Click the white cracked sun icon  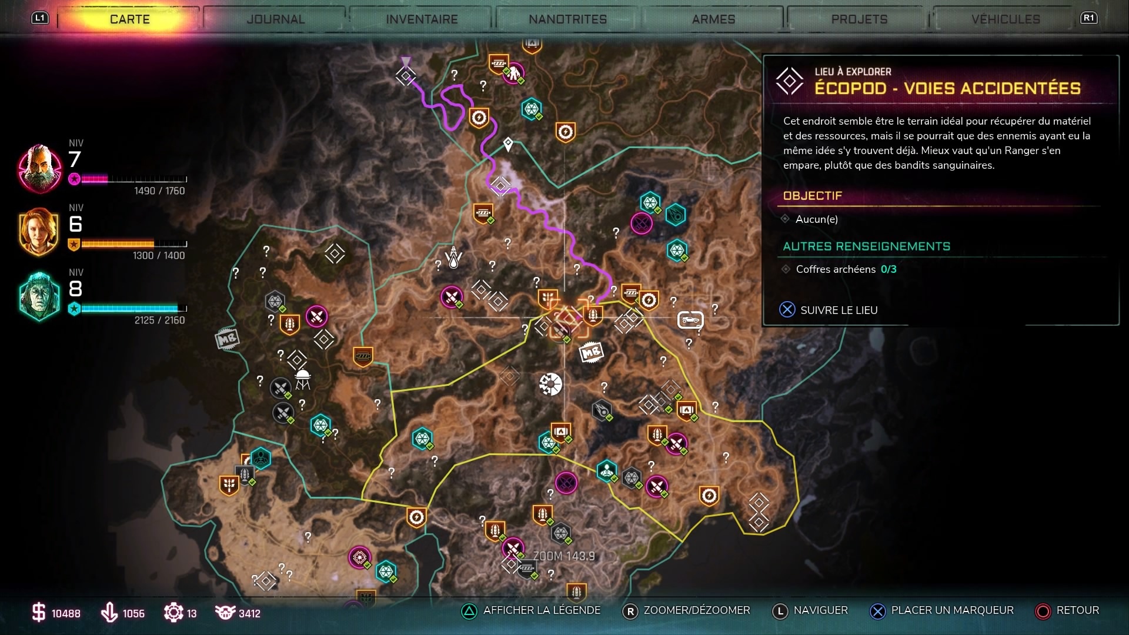(x=550, y=384)
